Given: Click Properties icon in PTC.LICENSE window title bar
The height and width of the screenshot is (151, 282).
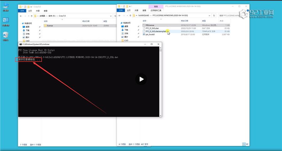Looking at the screenshot, I should click(124, 6).
